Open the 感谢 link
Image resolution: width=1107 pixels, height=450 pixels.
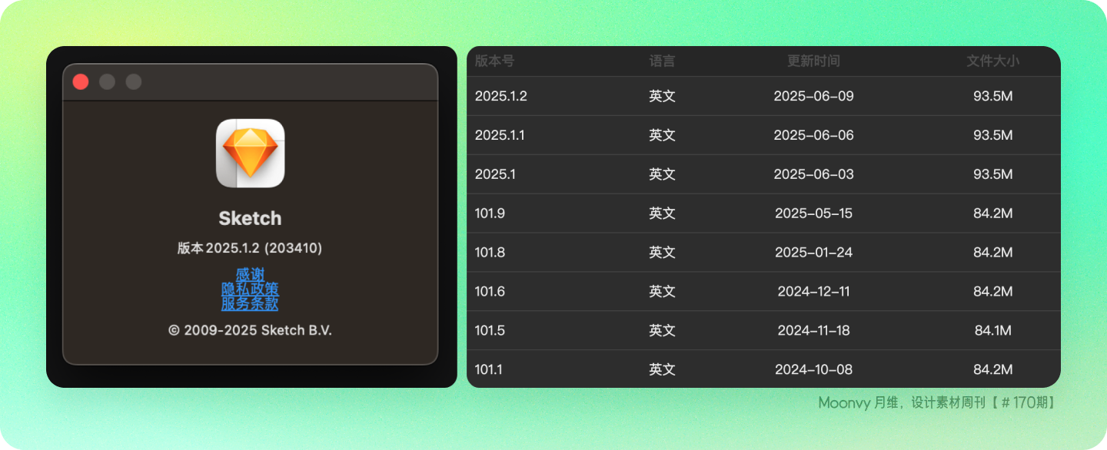click(250, 274)
